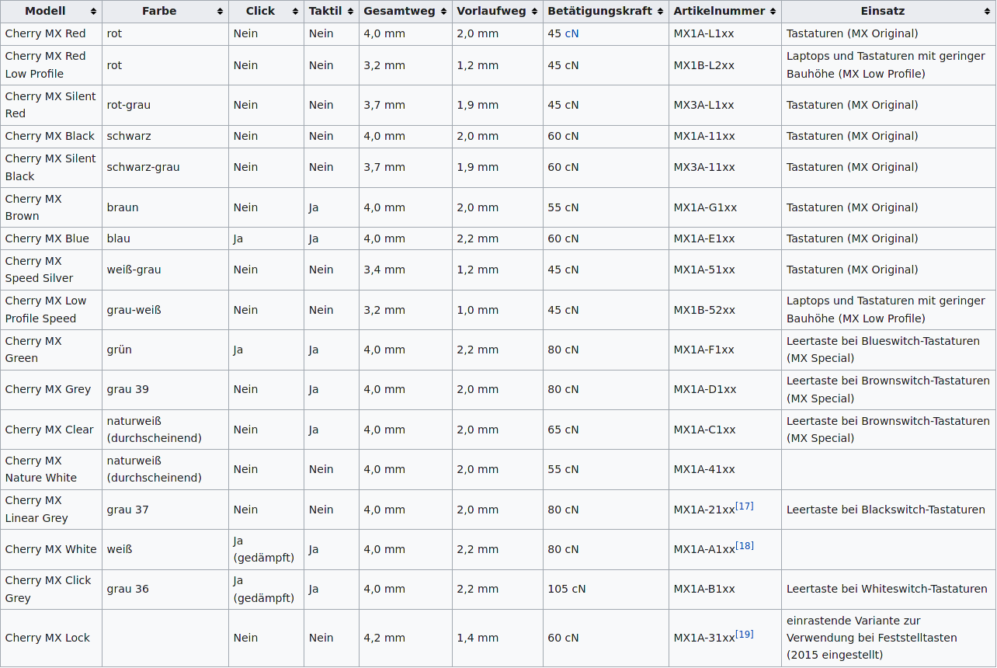Open footnote 17 next to MX1A-21xx

pyautogui.click(x=744, y=506)
